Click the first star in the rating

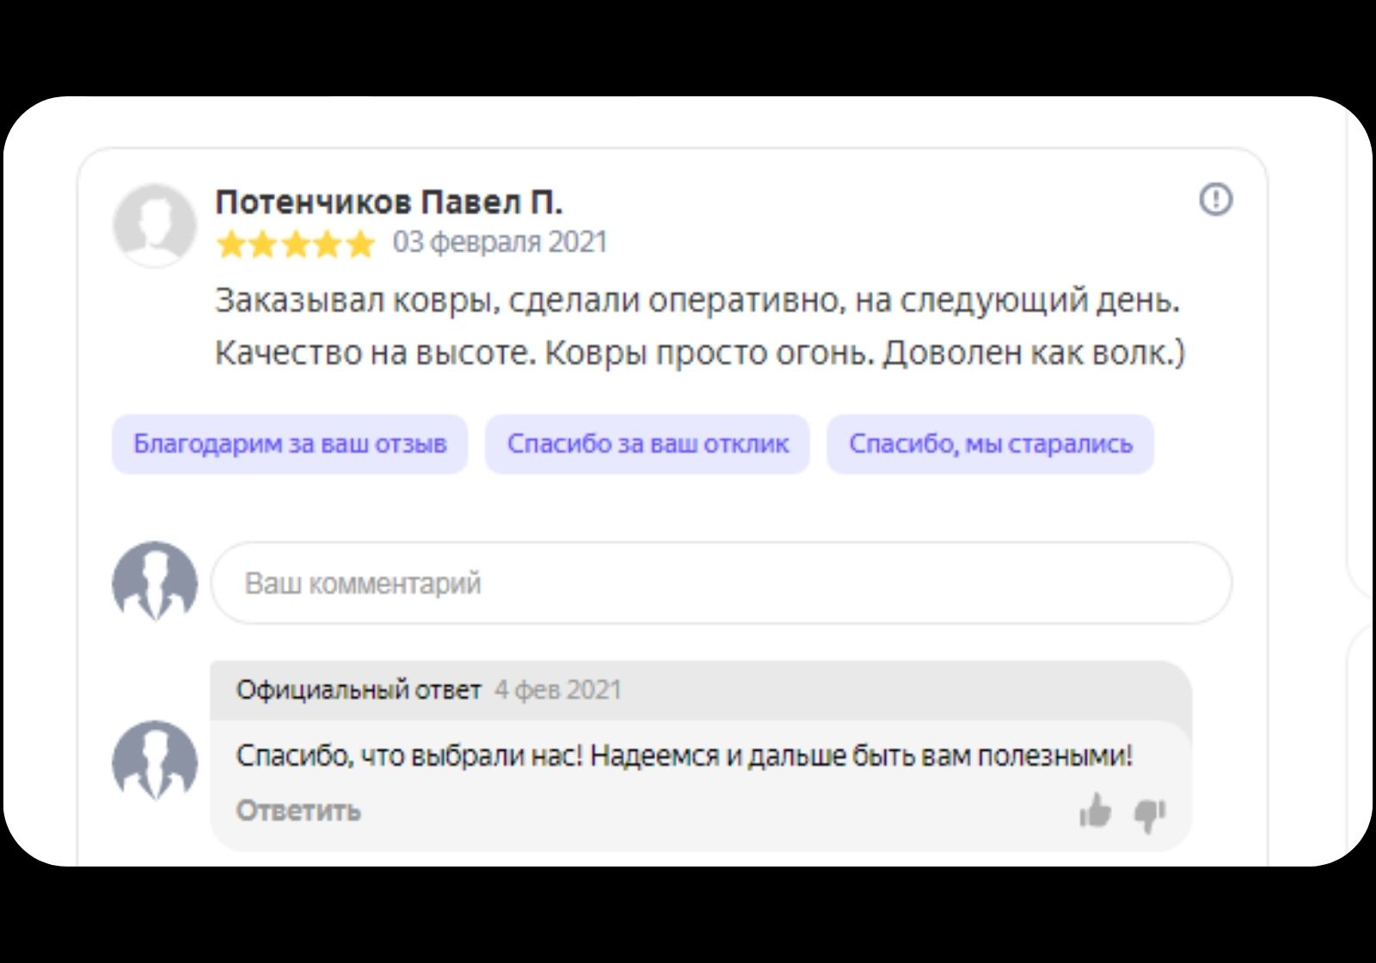230,244
